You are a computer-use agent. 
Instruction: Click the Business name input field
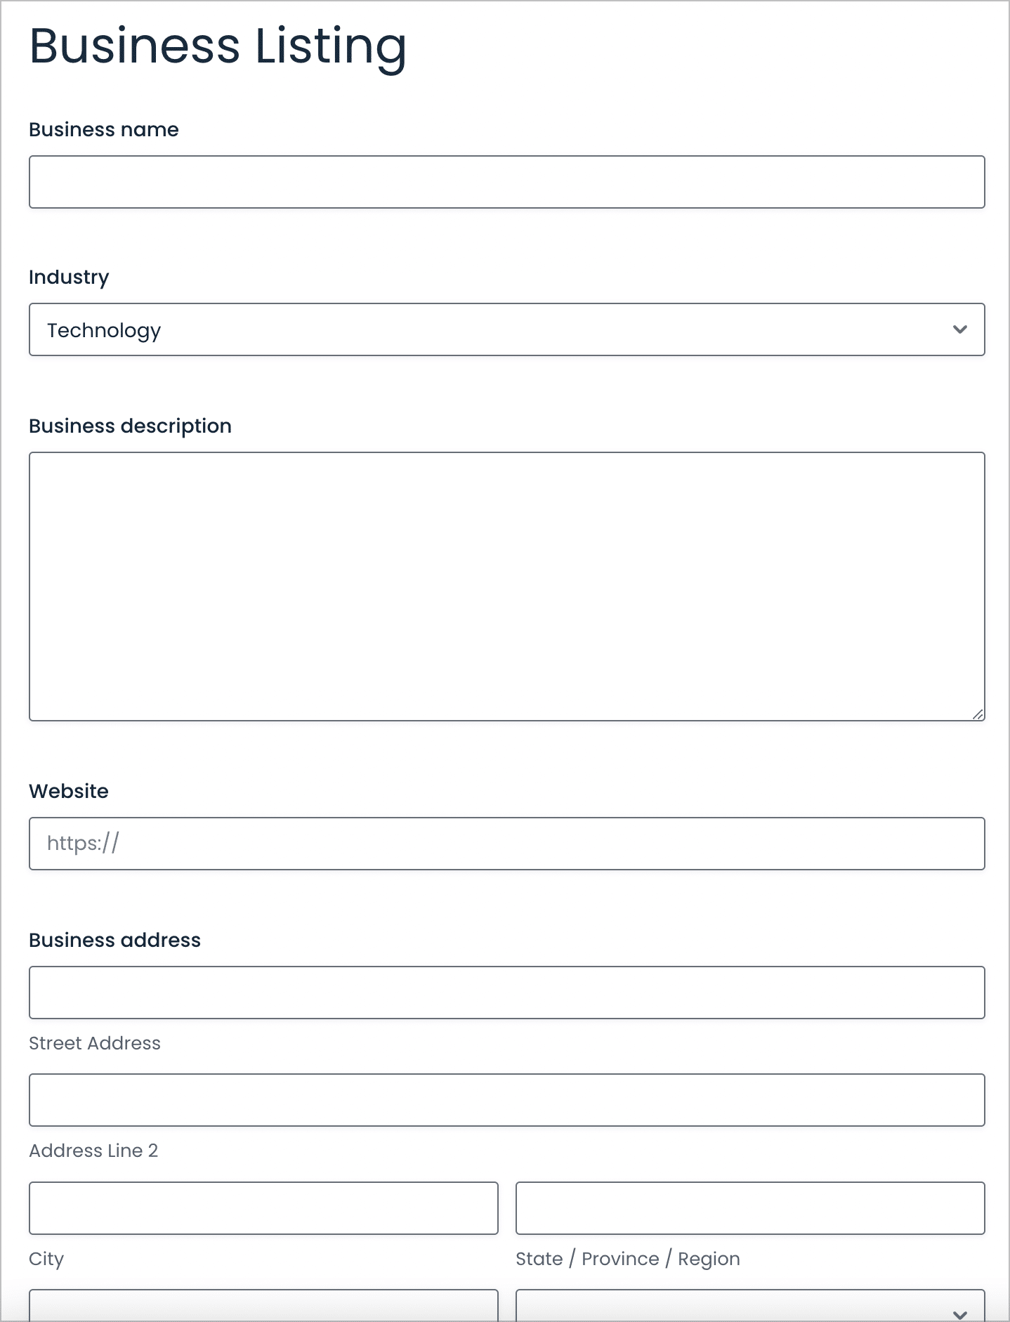point(506,182)
